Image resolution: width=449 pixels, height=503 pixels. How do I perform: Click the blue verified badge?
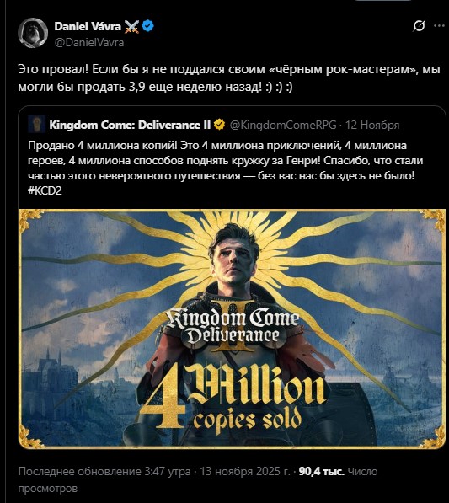(x=148, y=26)
